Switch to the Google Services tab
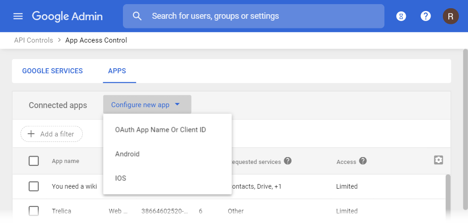The height and width of the screenshot is (223, 468). pos(53,71)
